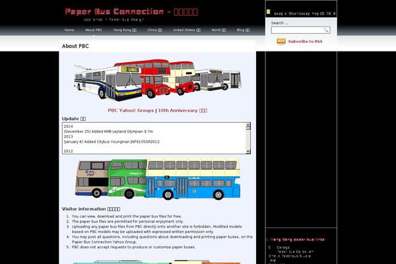
Task: Click the UBC trolley bus banner image
Action: click(109, 82)
